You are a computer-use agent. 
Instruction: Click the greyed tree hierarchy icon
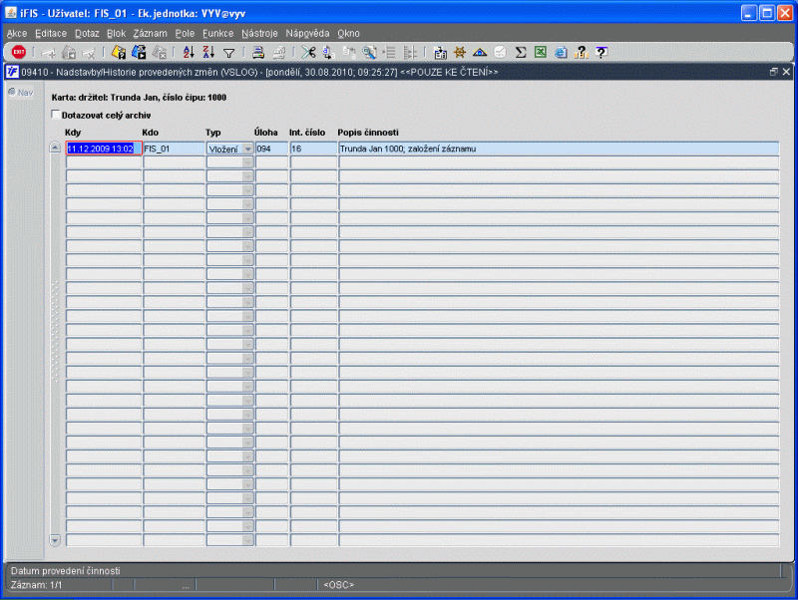tap(410, 52)
